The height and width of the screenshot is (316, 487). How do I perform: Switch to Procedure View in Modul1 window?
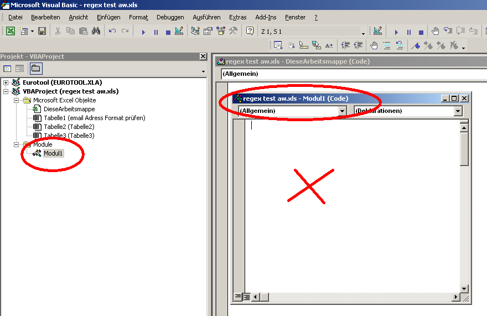(238, 297)
